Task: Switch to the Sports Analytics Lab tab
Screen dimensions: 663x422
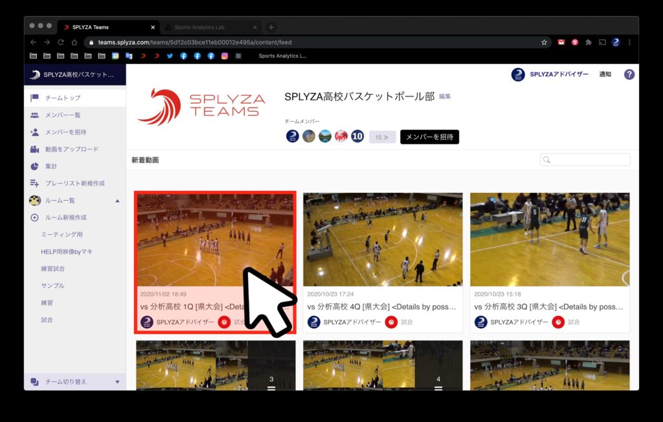Action: (x=210, y=27)
